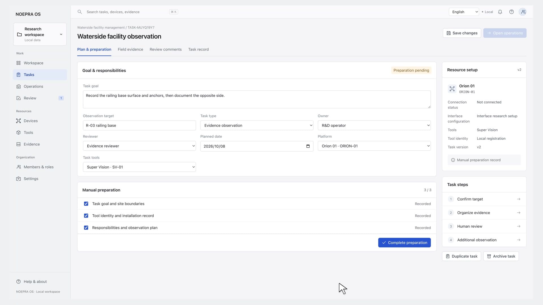Click the Additional observation arrow icon
Viewport: 543px width, 305px height.
tap(519, 240)
